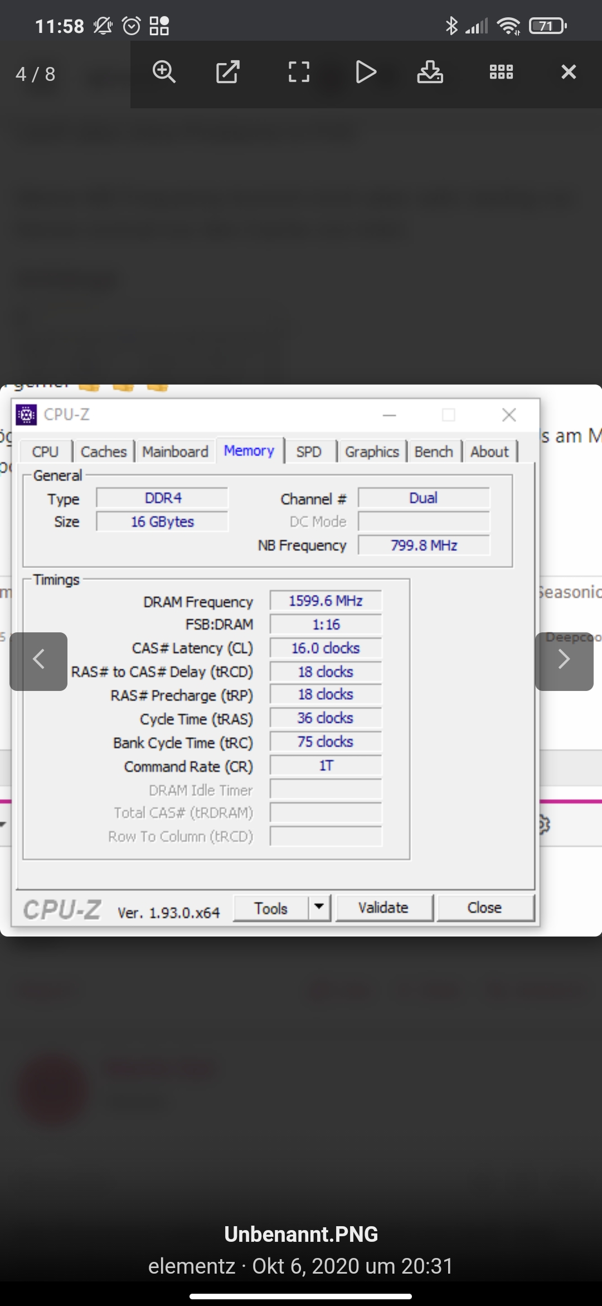The image size is (602, 1306).
Task: Click the 1:16 FSB:DRAM value
Action: (x=326, y=625)
